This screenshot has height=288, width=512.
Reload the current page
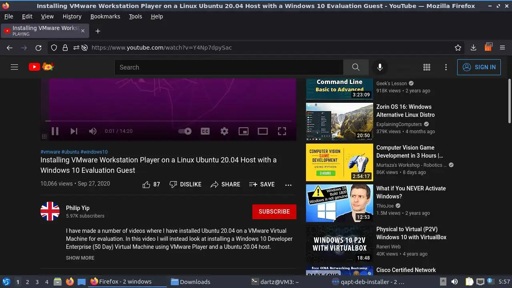(38, 48)
